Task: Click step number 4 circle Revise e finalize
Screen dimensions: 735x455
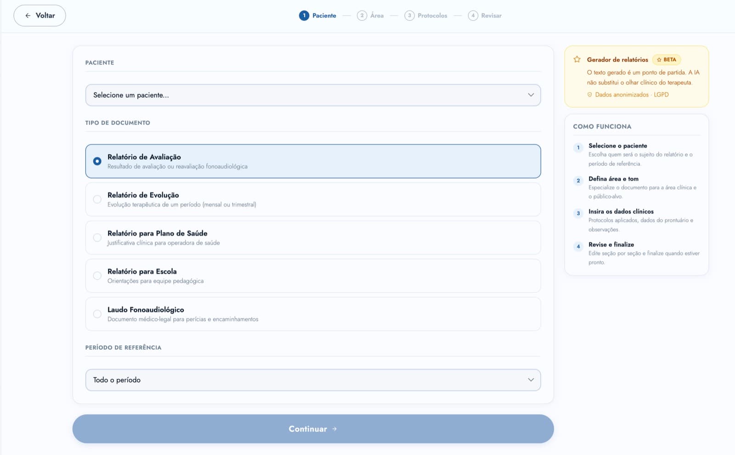Action: 578,246
